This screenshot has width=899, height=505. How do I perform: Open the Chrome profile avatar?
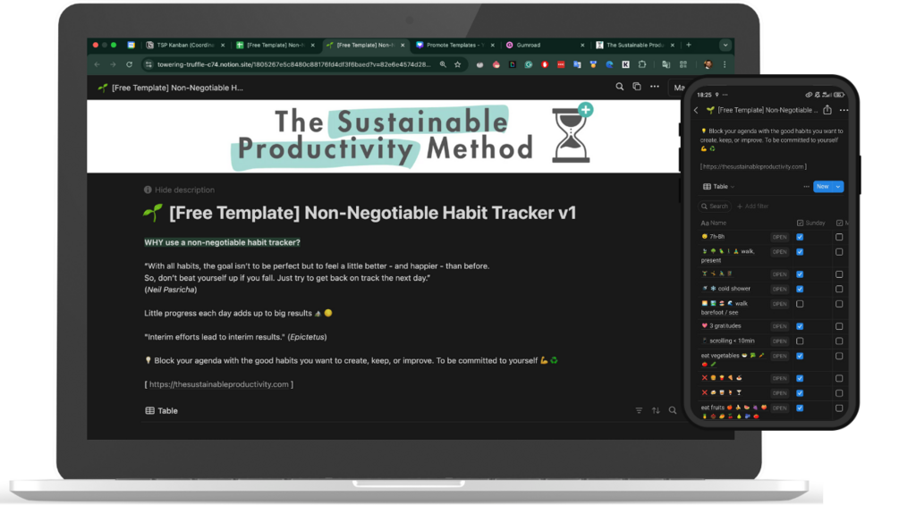pyautogui.click(x=708, y=64)
